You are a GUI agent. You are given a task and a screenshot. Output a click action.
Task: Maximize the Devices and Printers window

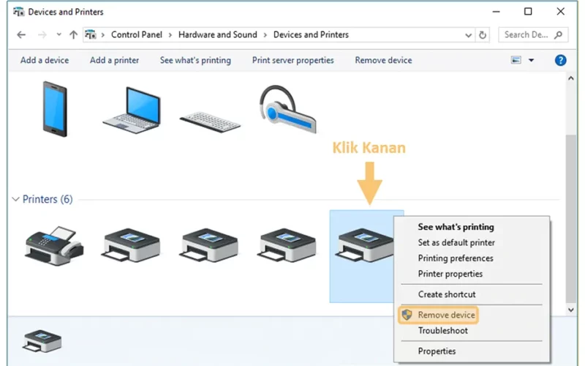coord(528,12)
